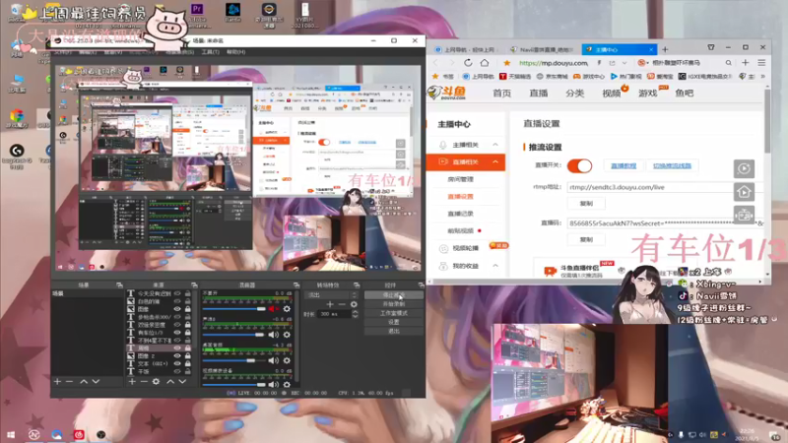Bookmark page with star in address bar

click(x=506, y=63)
